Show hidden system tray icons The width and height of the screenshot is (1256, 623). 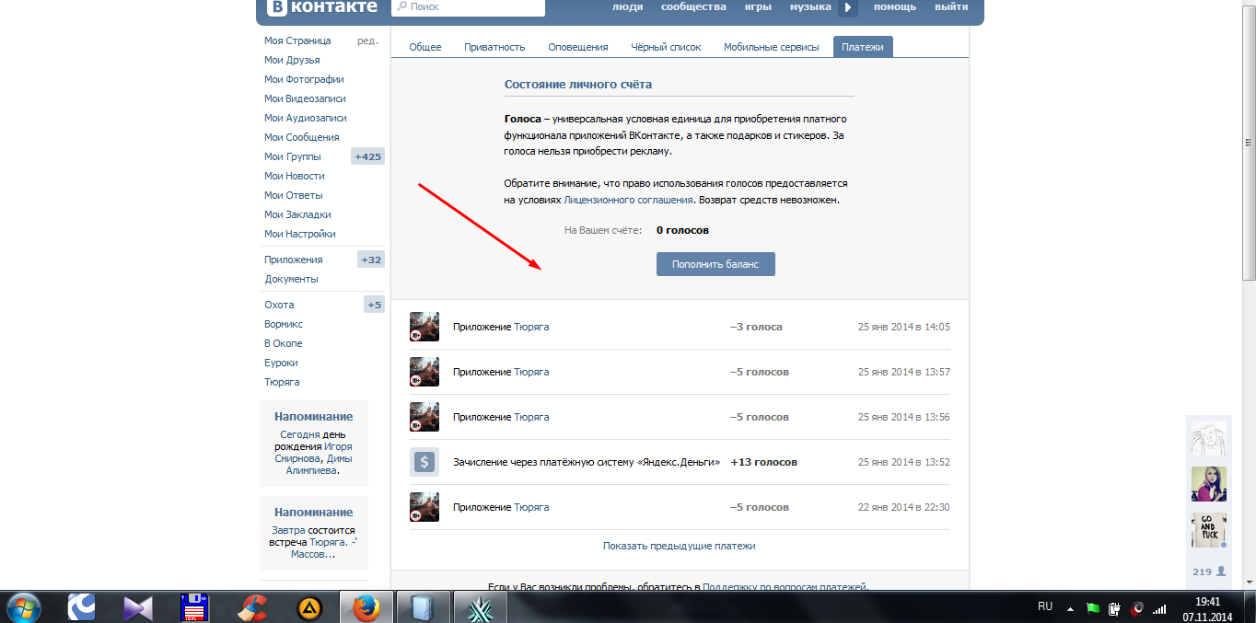pyautogui.click(x=1070, y=608)
